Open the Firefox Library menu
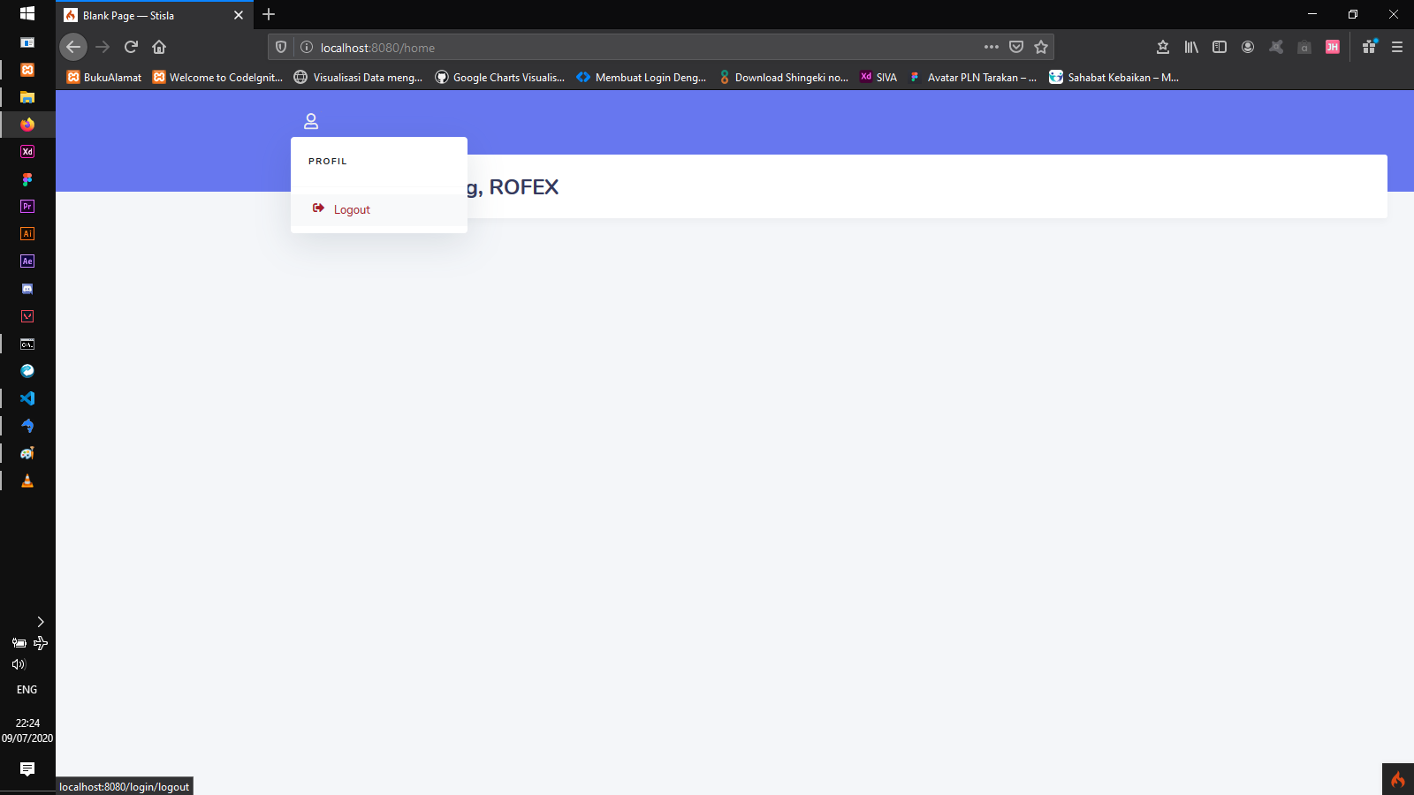 coord(1190,47)
